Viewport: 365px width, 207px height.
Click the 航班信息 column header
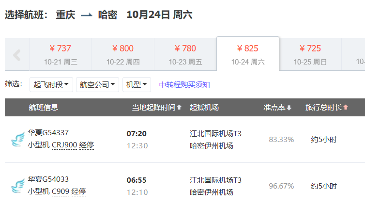click(43, 108)
